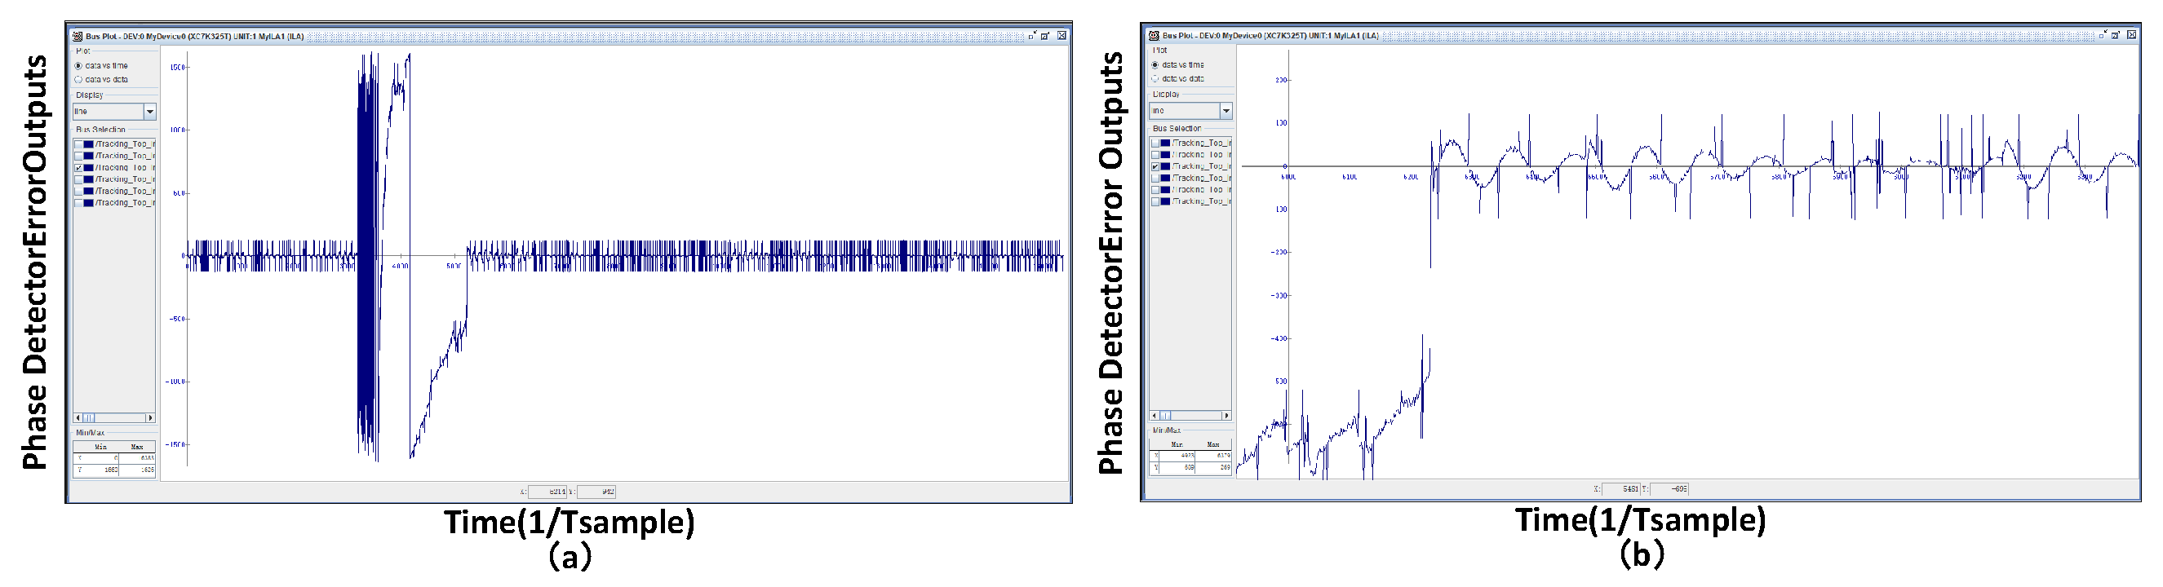
Task: Click left window's iconify titlebar icon
Action: click(1032, 36)
